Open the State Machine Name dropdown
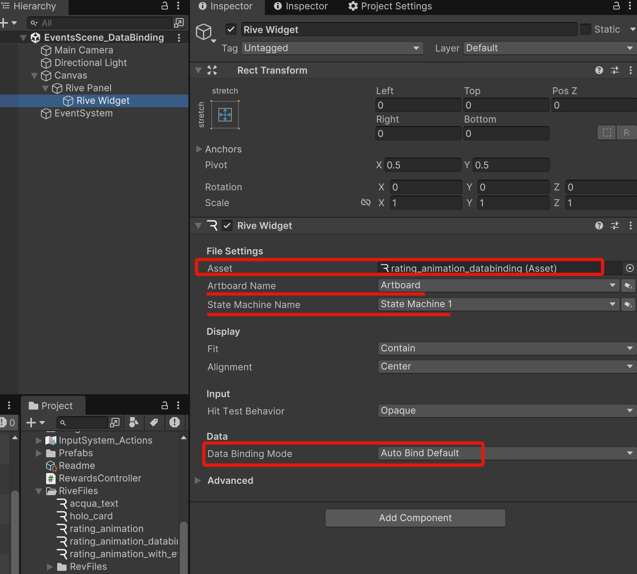 (498, 304)
